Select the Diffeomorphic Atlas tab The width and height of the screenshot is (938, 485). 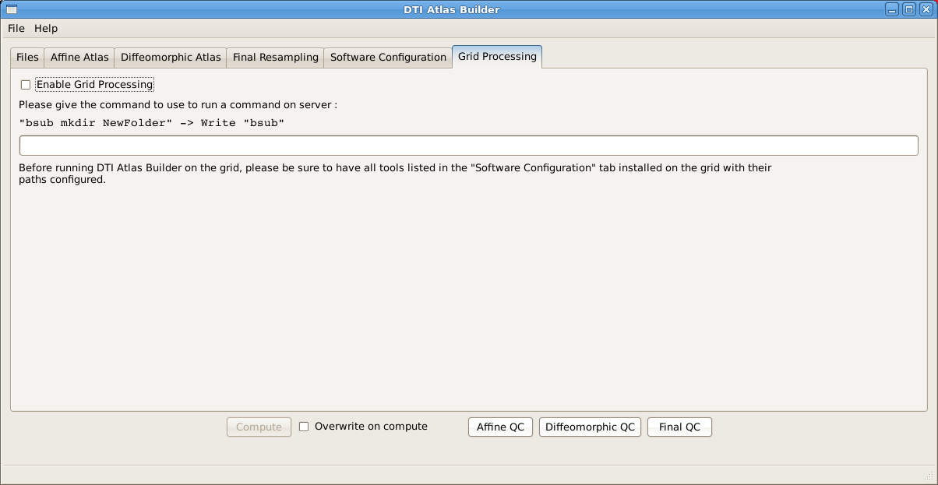coord(171,58)
